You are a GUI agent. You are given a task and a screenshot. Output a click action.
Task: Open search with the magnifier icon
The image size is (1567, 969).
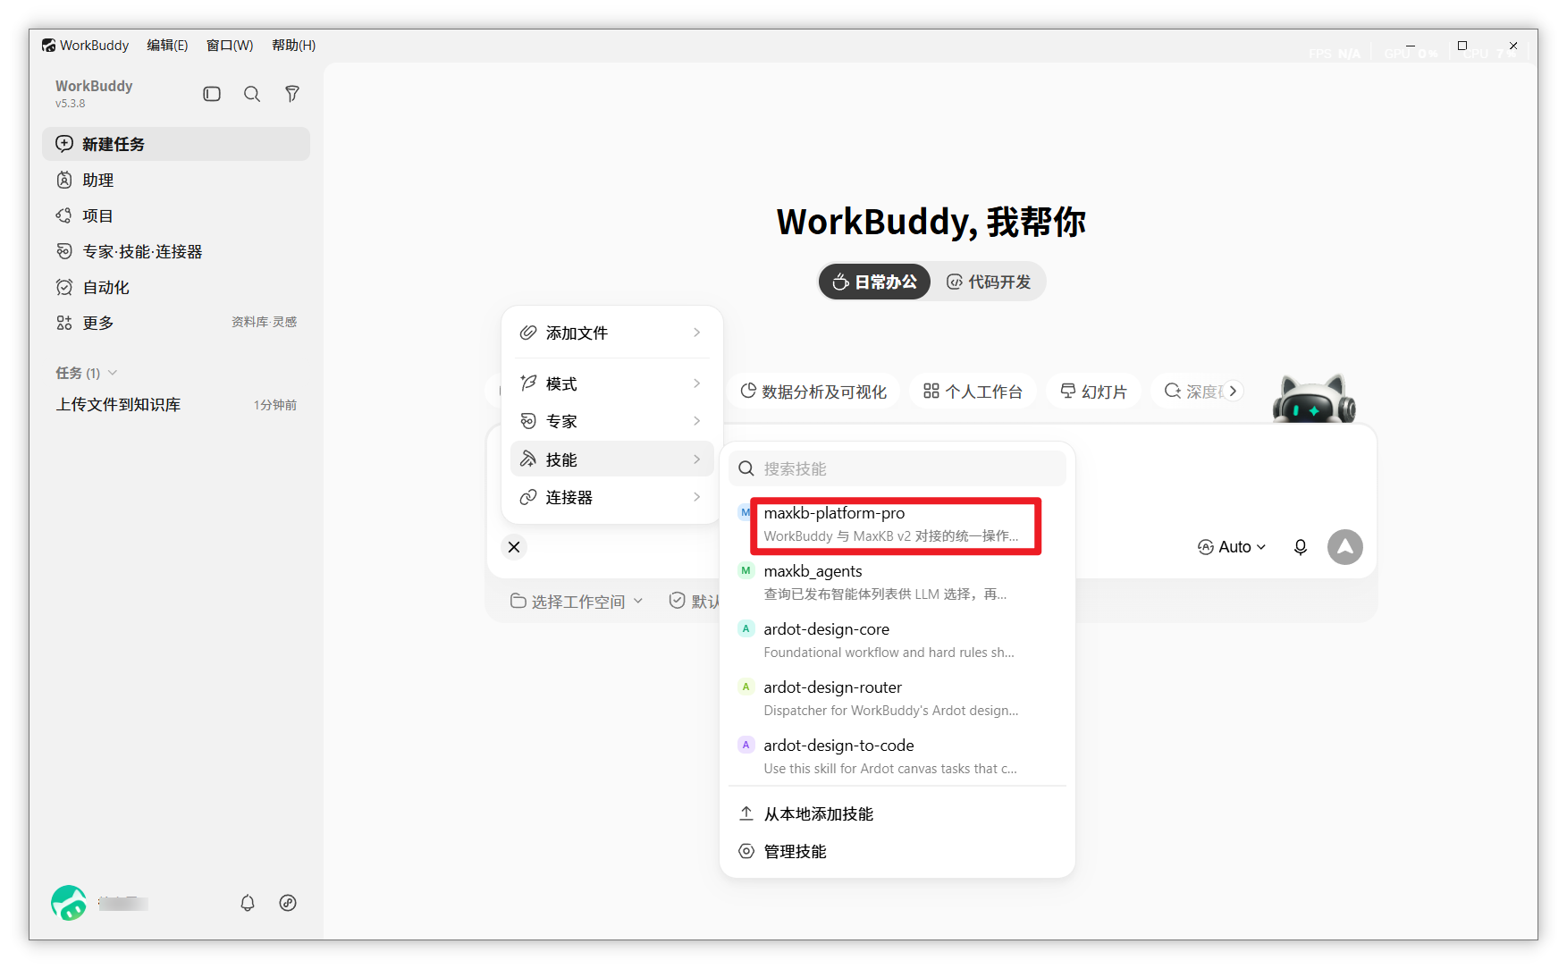click(x=252, y=94)
